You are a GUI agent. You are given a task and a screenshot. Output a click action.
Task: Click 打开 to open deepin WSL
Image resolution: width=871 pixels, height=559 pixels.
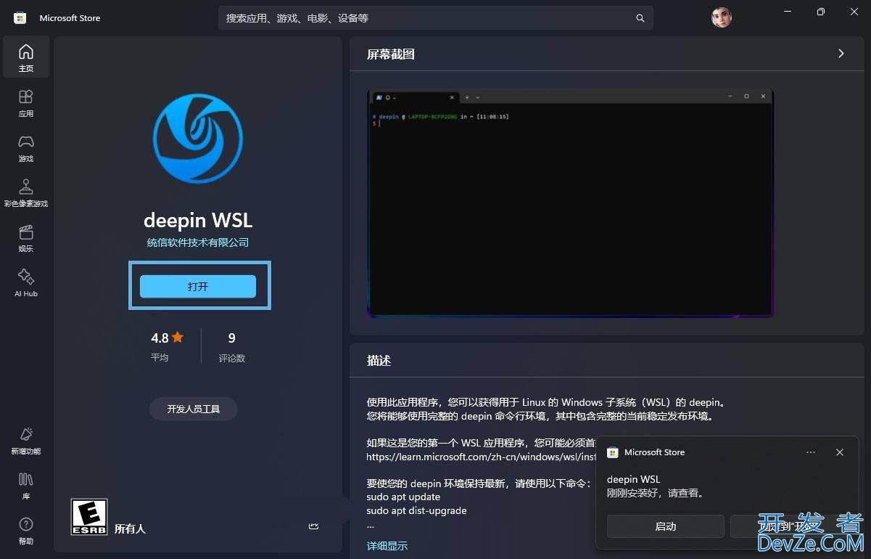click(x=198, y=286)
